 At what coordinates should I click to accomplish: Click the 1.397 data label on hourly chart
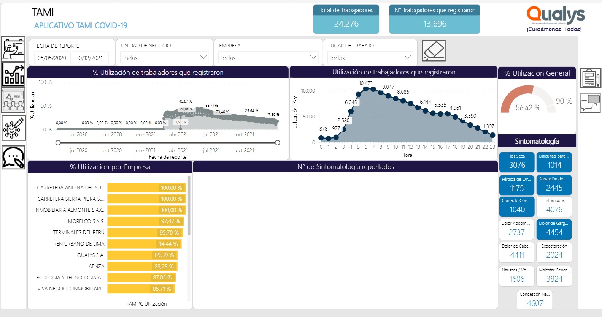tap(489, 126)
